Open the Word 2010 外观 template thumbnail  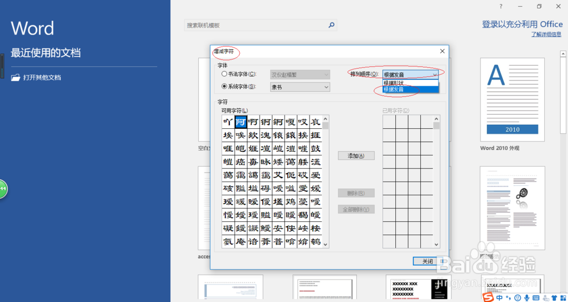512,99
